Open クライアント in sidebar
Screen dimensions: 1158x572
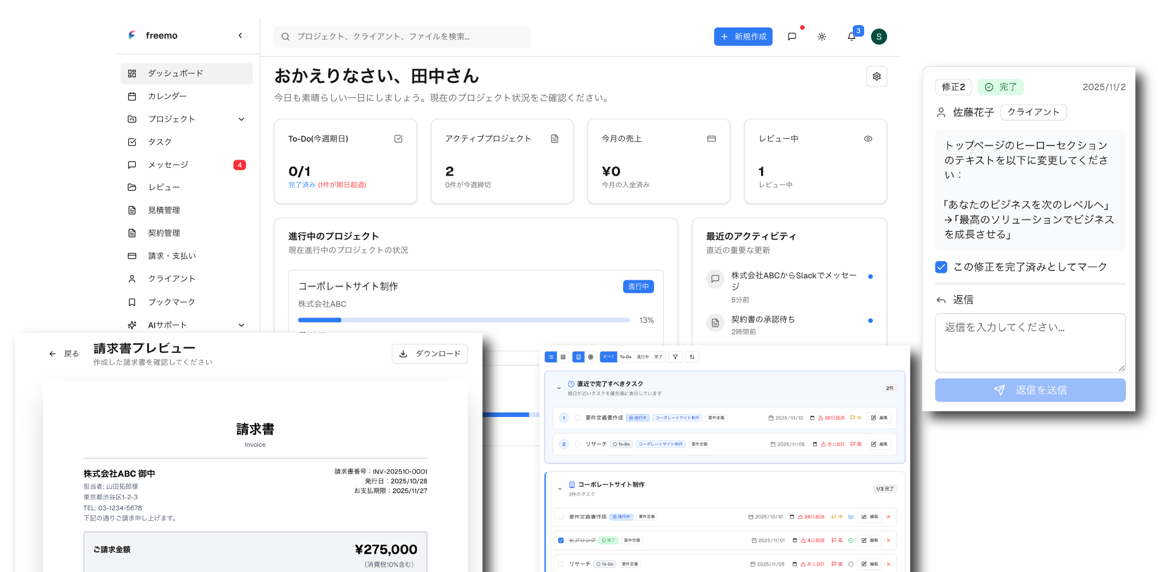click(x=186, y=279)
